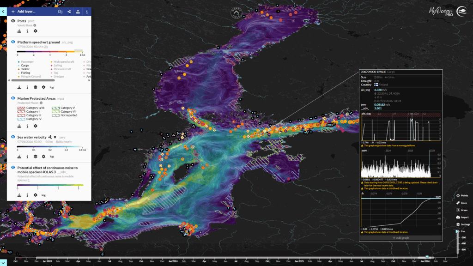
Task: Open Settings in right toolbar
Action: (461, 224)
